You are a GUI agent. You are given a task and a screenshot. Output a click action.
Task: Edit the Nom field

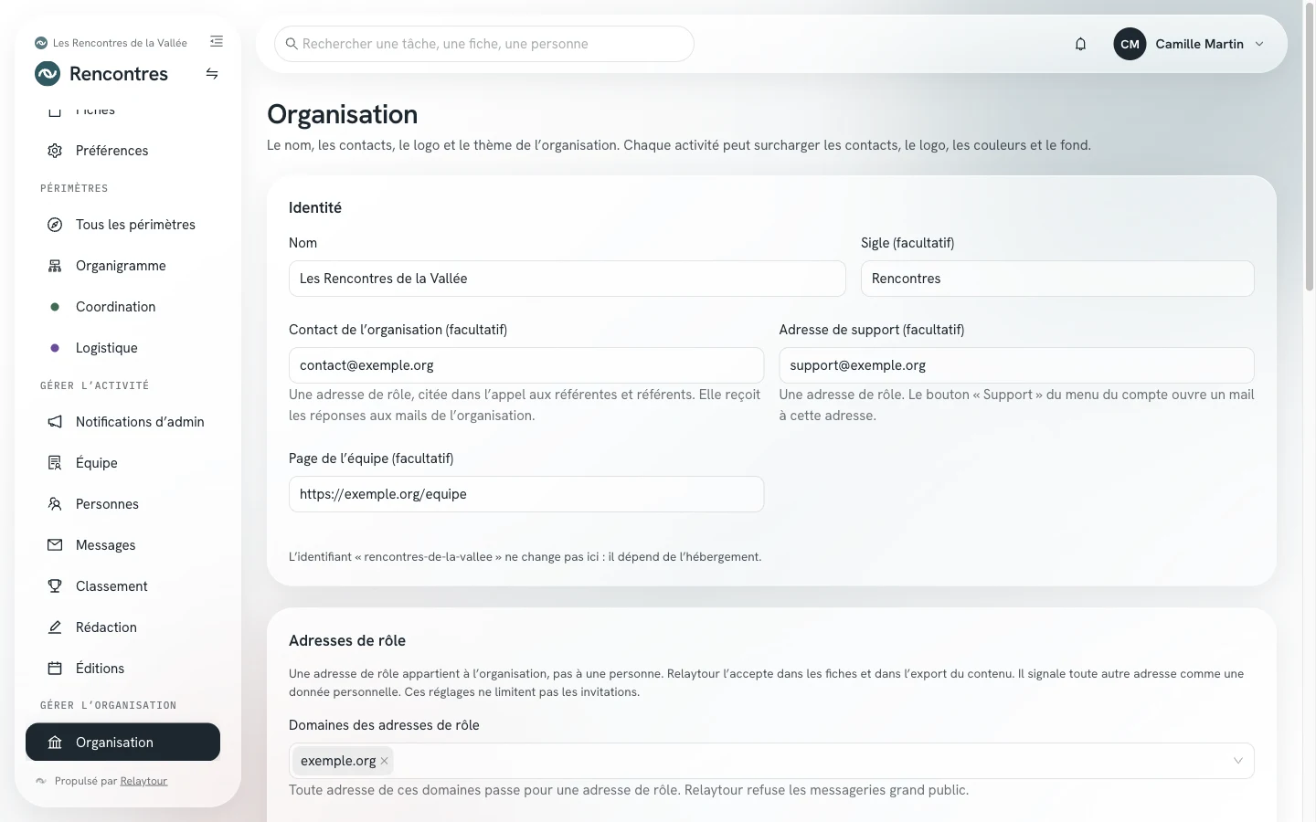click(568, 279)
